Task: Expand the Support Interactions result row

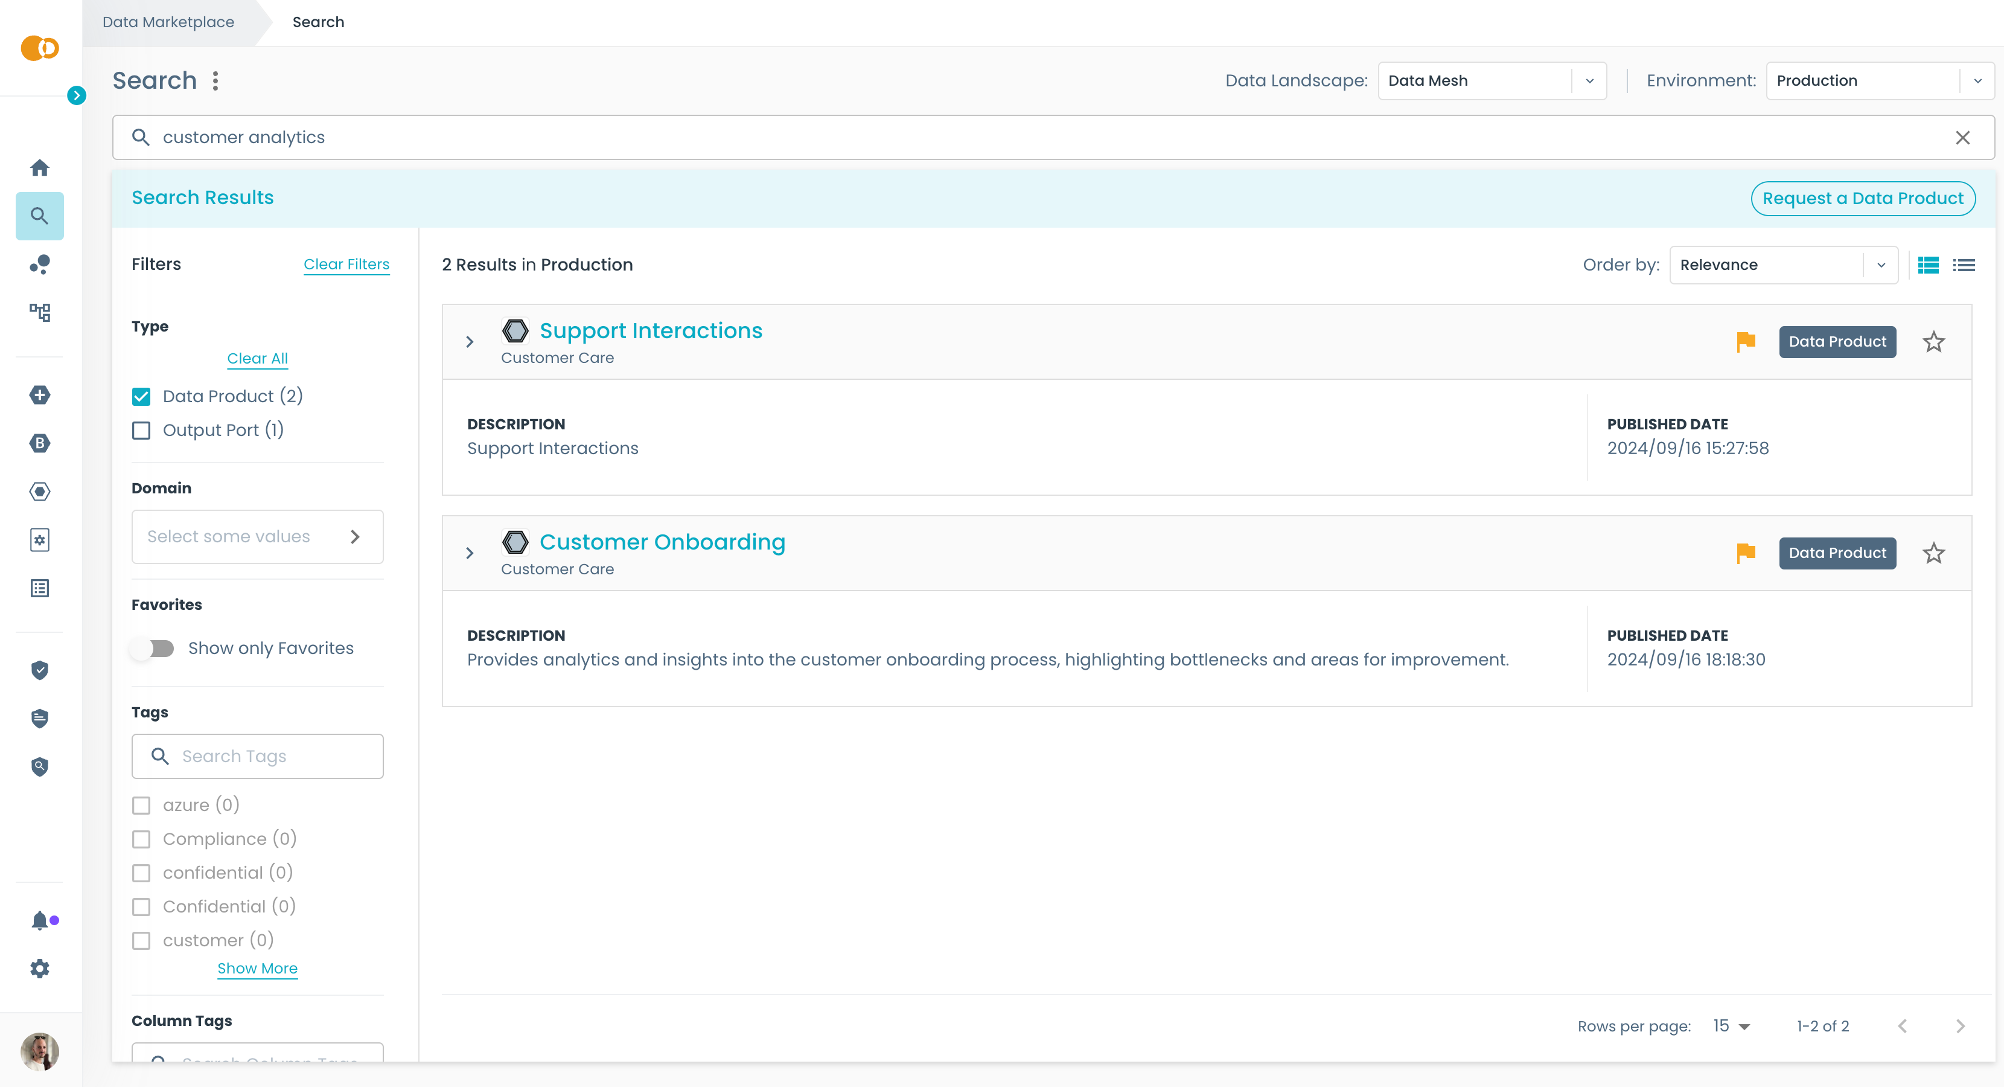Action: click(470, 342)
